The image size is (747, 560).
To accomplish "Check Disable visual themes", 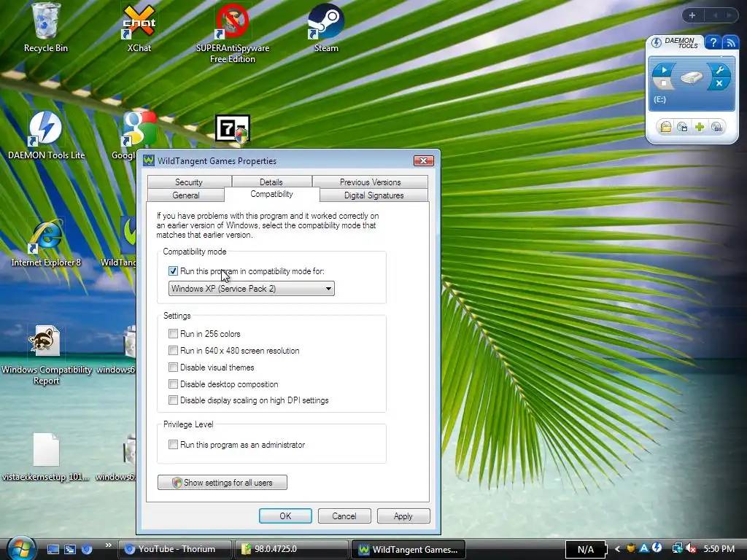I will point(173,367).
